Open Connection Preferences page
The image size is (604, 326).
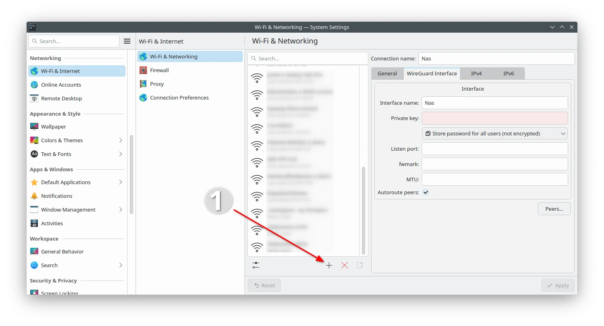(179, 98)
